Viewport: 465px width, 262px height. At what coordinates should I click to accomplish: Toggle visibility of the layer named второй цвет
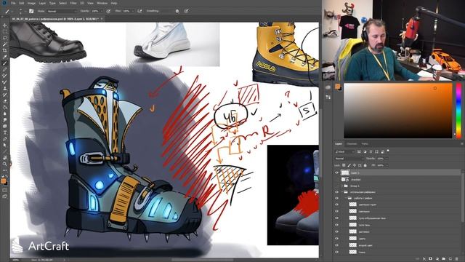[x=336, y=245]
